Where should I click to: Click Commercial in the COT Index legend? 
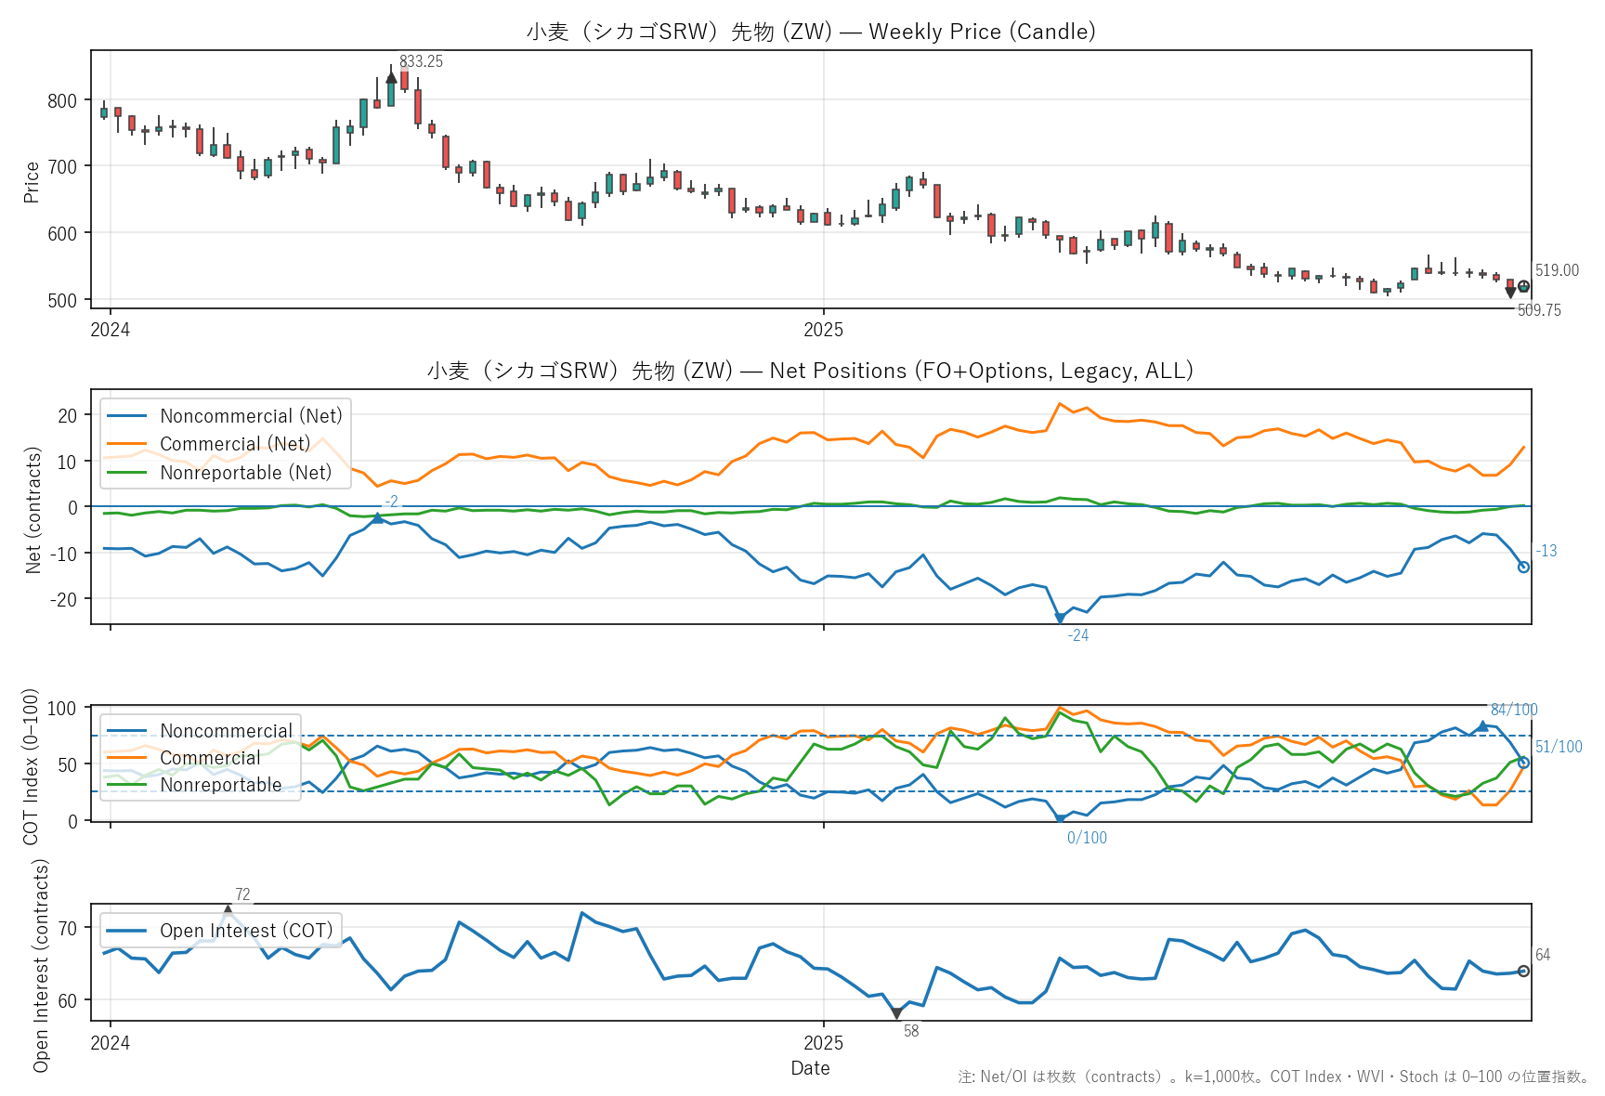(210, 758)
